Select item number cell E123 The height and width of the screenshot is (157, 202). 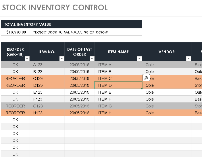[x=47, y=92]
